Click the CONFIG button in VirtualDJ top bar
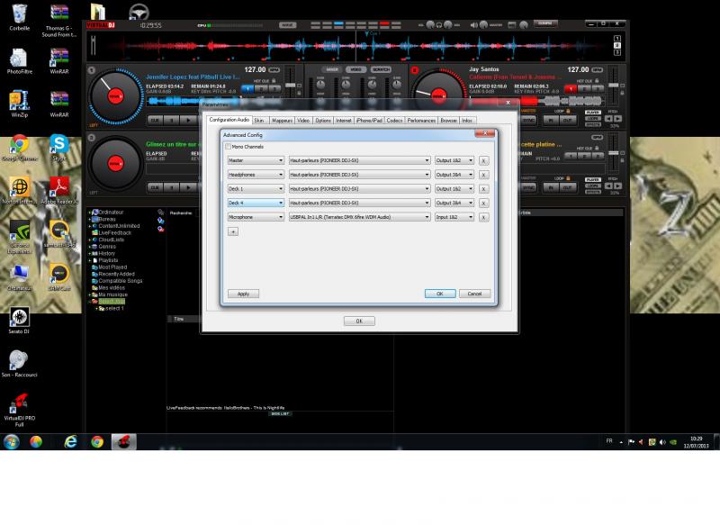Viewport: 720px width, 525px height. coord(545,23)
